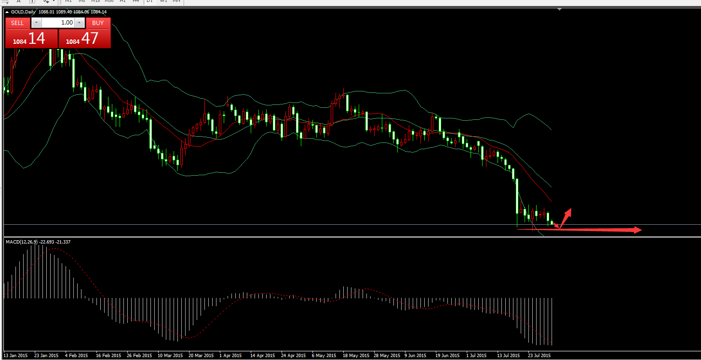Click the 18 May 2015 date label
Image resolution: width=701 pixels, height=360 pixels.
pos(355,356)
